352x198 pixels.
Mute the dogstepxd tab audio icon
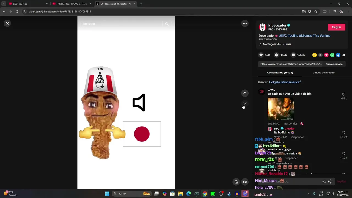point(130,4)
